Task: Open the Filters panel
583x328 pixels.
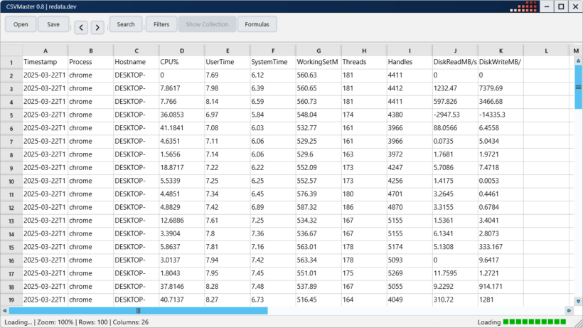Action: 161,24
